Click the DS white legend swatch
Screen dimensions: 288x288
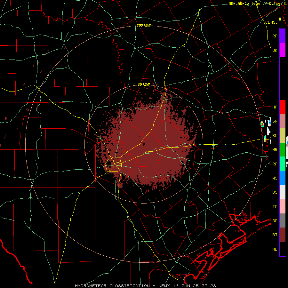point(283,192)
